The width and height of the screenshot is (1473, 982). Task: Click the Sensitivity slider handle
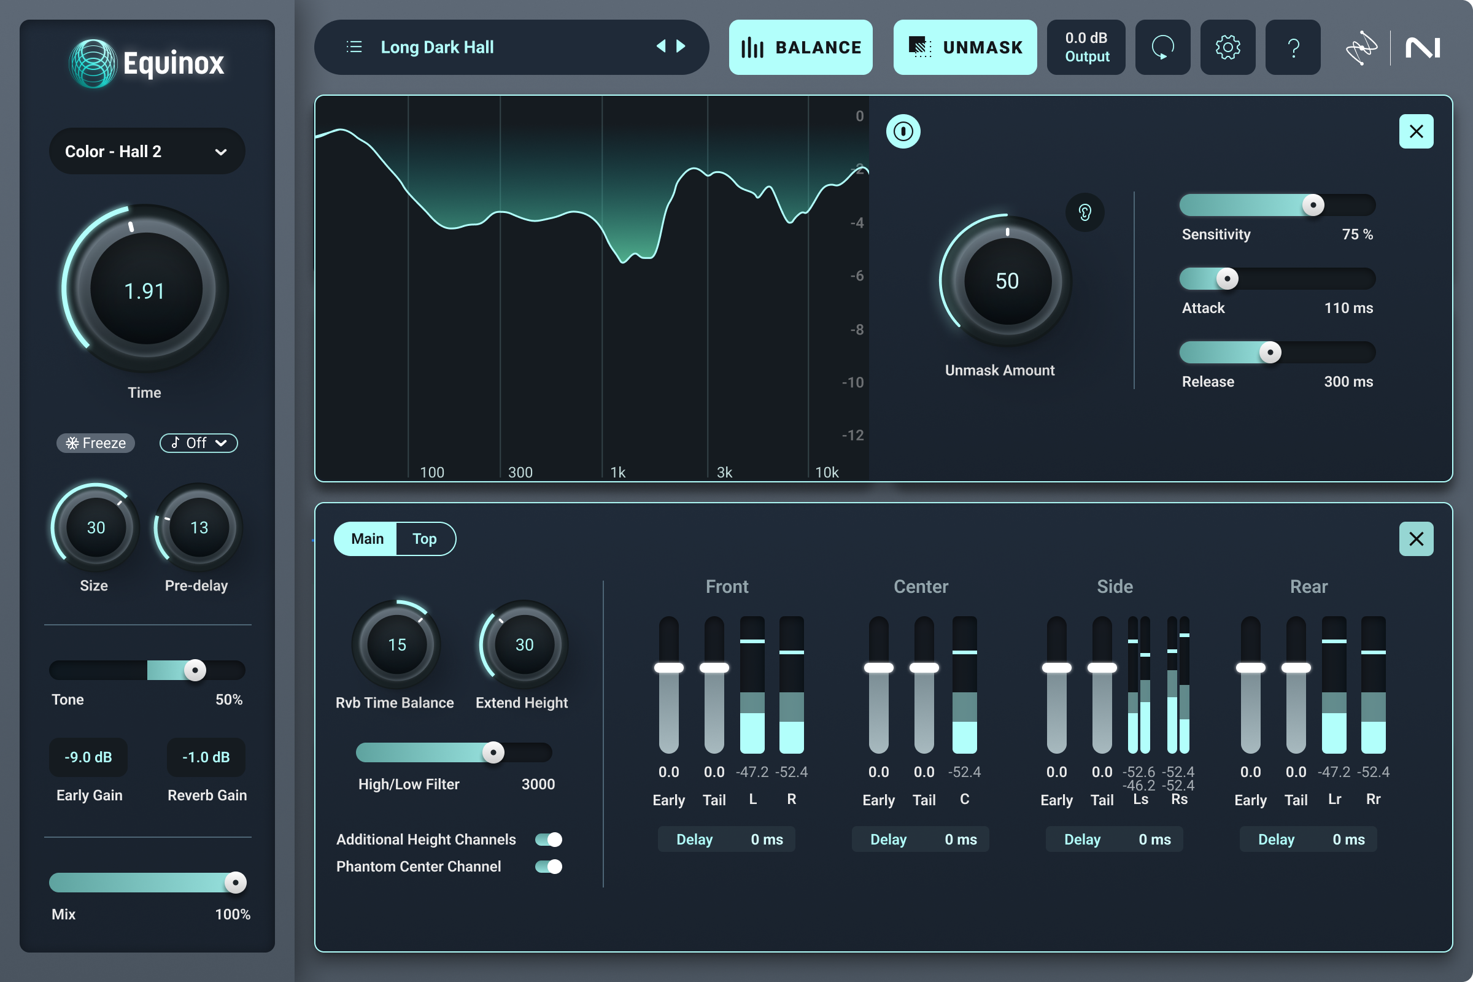point(1313,205)
